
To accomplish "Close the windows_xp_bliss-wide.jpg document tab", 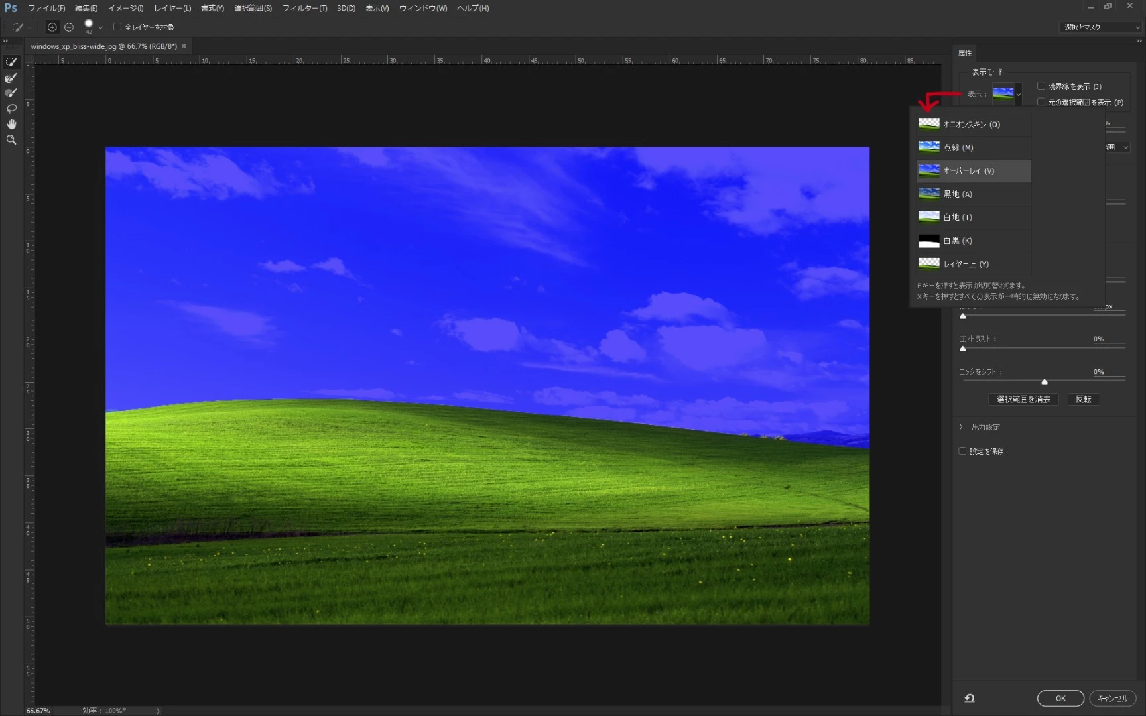I will click(x=184, y=46).
